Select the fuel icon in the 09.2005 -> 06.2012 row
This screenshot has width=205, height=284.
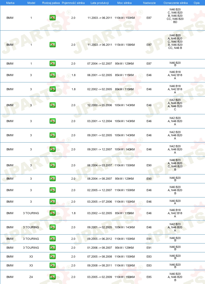click(53, 239)
